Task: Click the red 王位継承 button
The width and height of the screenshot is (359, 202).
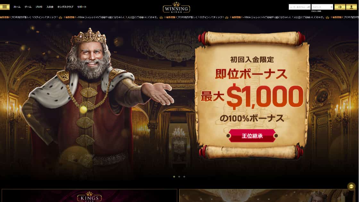Action: tap(252, 136)
